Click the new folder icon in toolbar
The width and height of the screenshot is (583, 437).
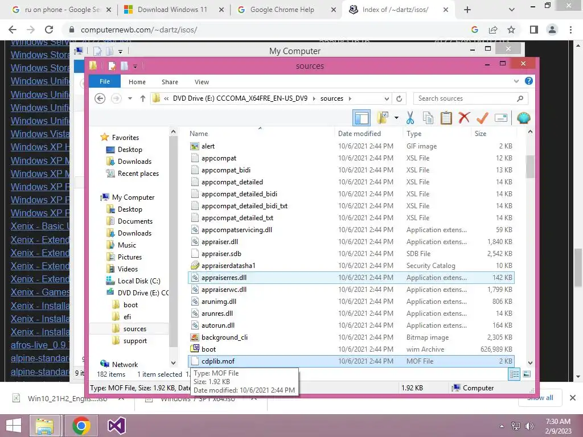[382, 118]
